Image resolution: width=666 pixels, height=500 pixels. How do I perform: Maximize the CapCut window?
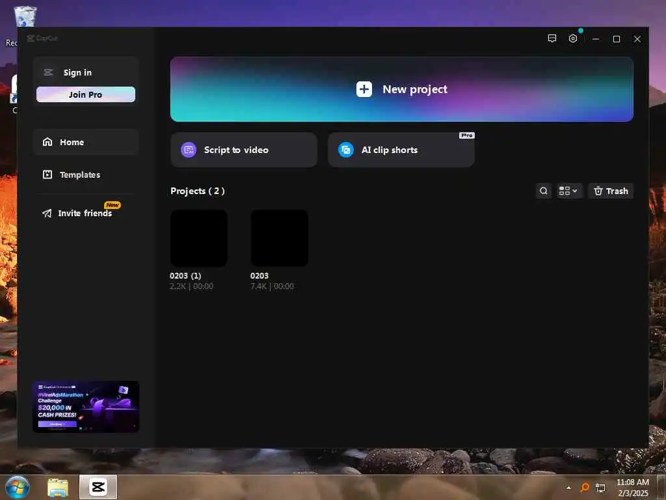coord(617,38)
